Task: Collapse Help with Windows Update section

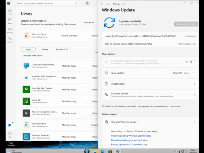Action: pyautogui.click(x=195, y=122)
